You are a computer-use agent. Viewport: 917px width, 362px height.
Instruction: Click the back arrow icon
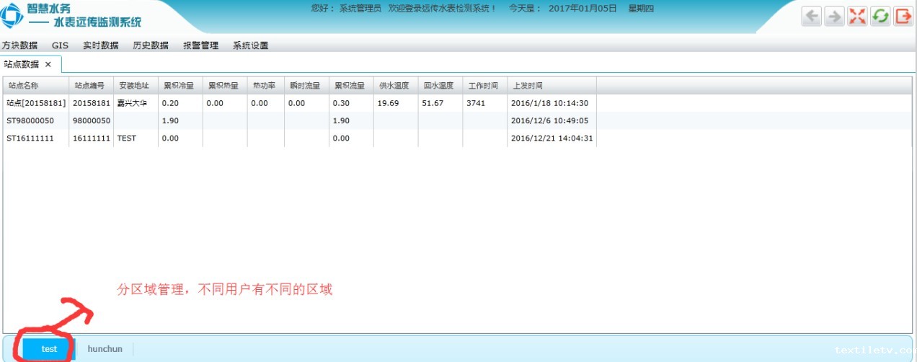click(x=812, y=17)
